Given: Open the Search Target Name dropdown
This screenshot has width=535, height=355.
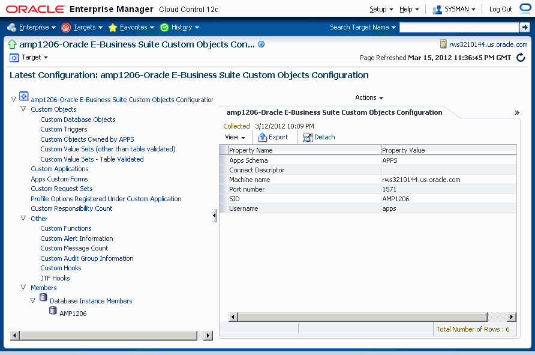Looking at the screenshot, I should coord(363,28).
